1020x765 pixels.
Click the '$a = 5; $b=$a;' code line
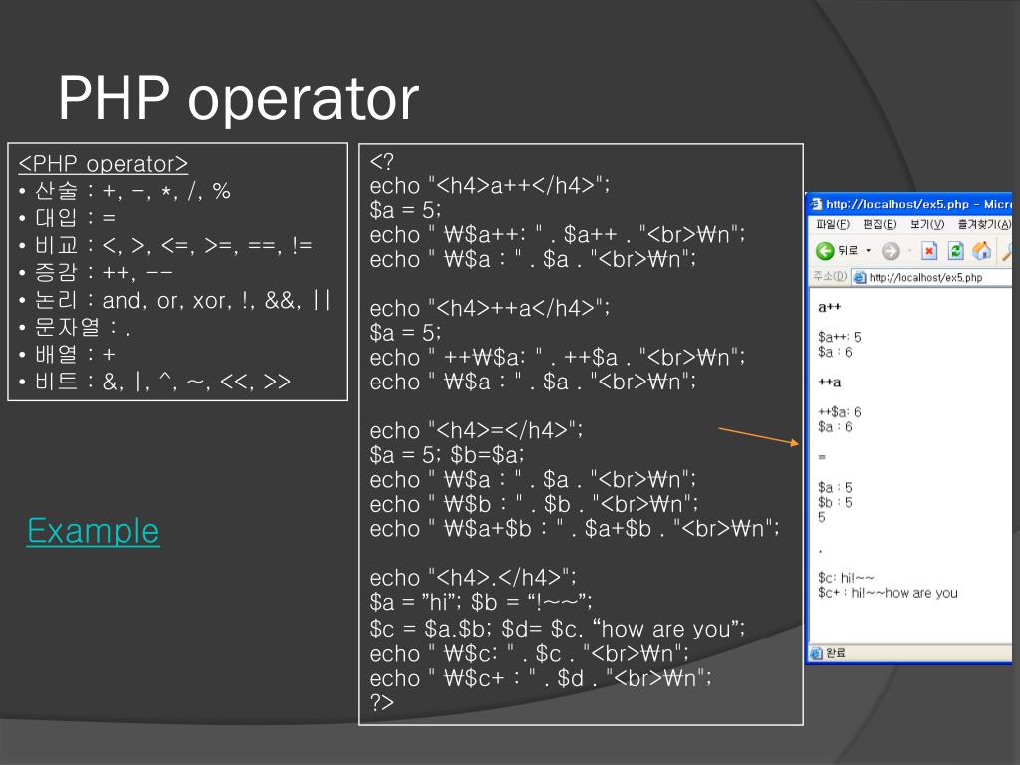pos(446,454)
